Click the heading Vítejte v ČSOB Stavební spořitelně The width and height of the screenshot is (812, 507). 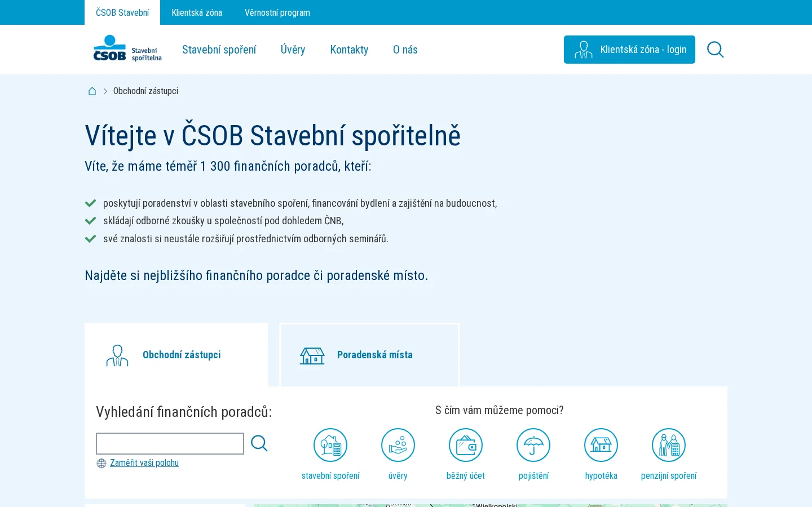click(272, 136)
